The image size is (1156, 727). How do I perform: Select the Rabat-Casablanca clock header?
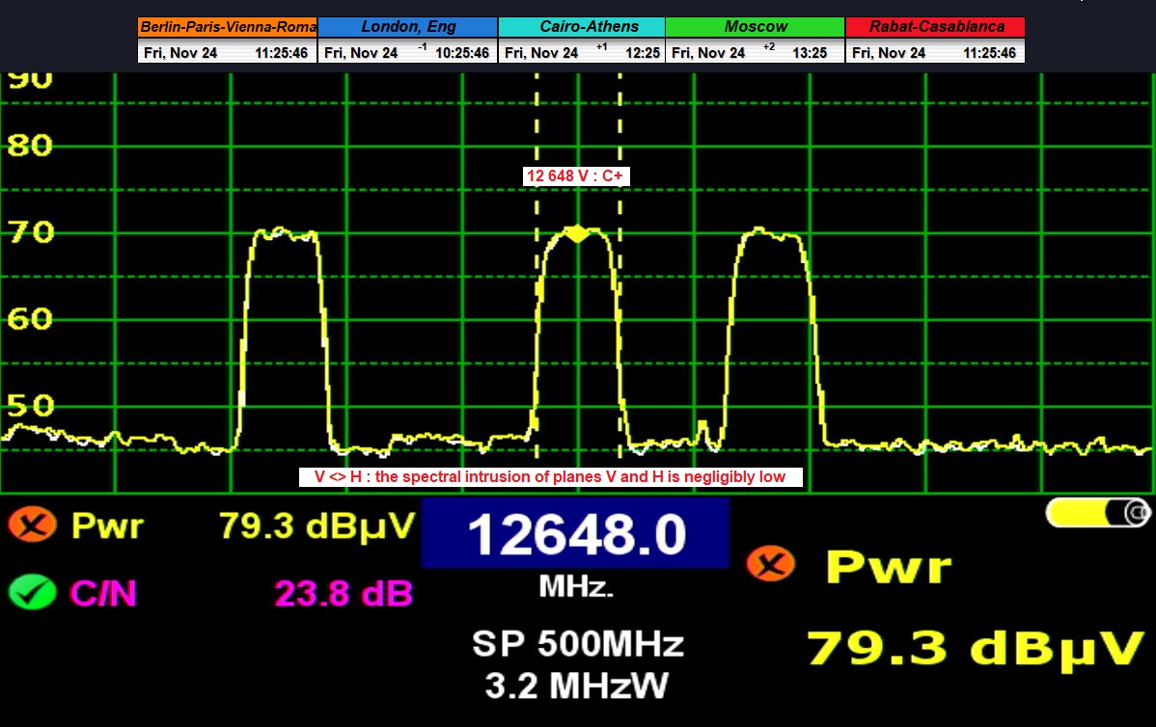point(935,27)
